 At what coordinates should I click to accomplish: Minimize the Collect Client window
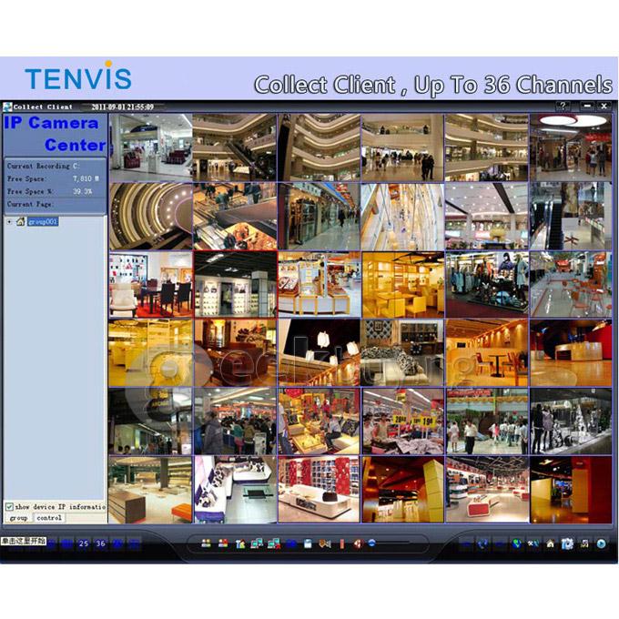pyautogui.click(x=587, y=106)
